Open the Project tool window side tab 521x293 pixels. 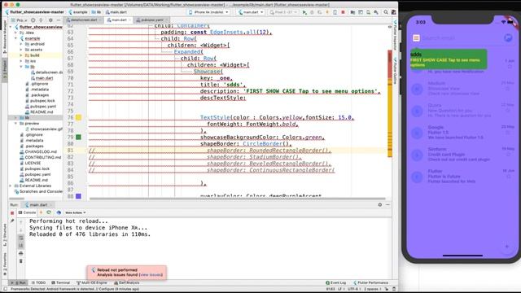click(5, 70)
